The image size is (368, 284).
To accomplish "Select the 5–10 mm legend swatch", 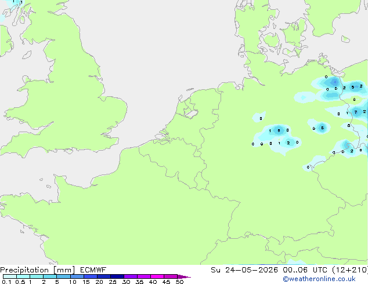I will pos(63,276).
